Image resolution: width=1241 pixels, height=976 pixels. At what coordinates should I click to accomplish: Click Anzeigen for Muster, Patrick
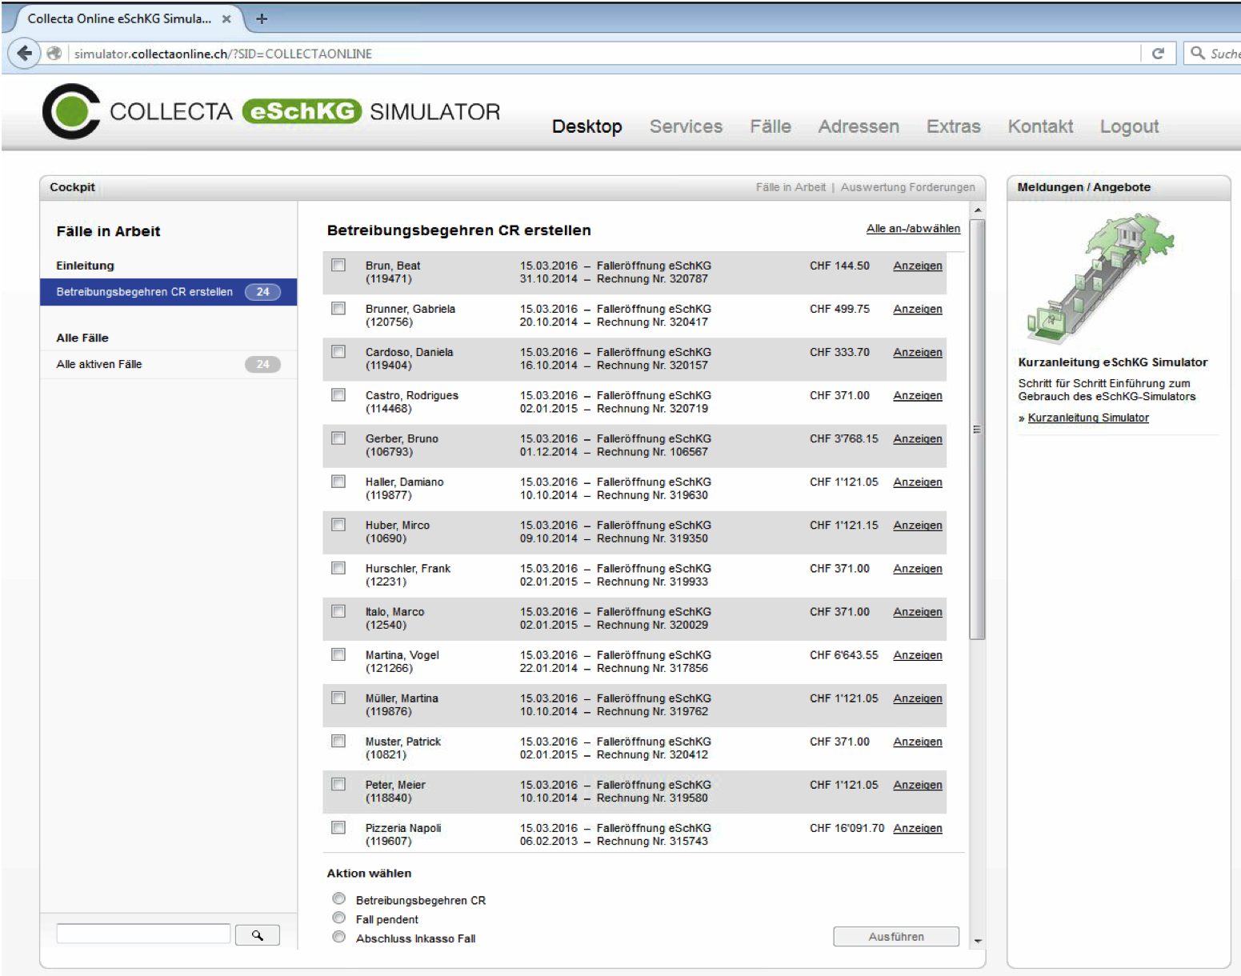pyautogui.click(x=918, y=742)
